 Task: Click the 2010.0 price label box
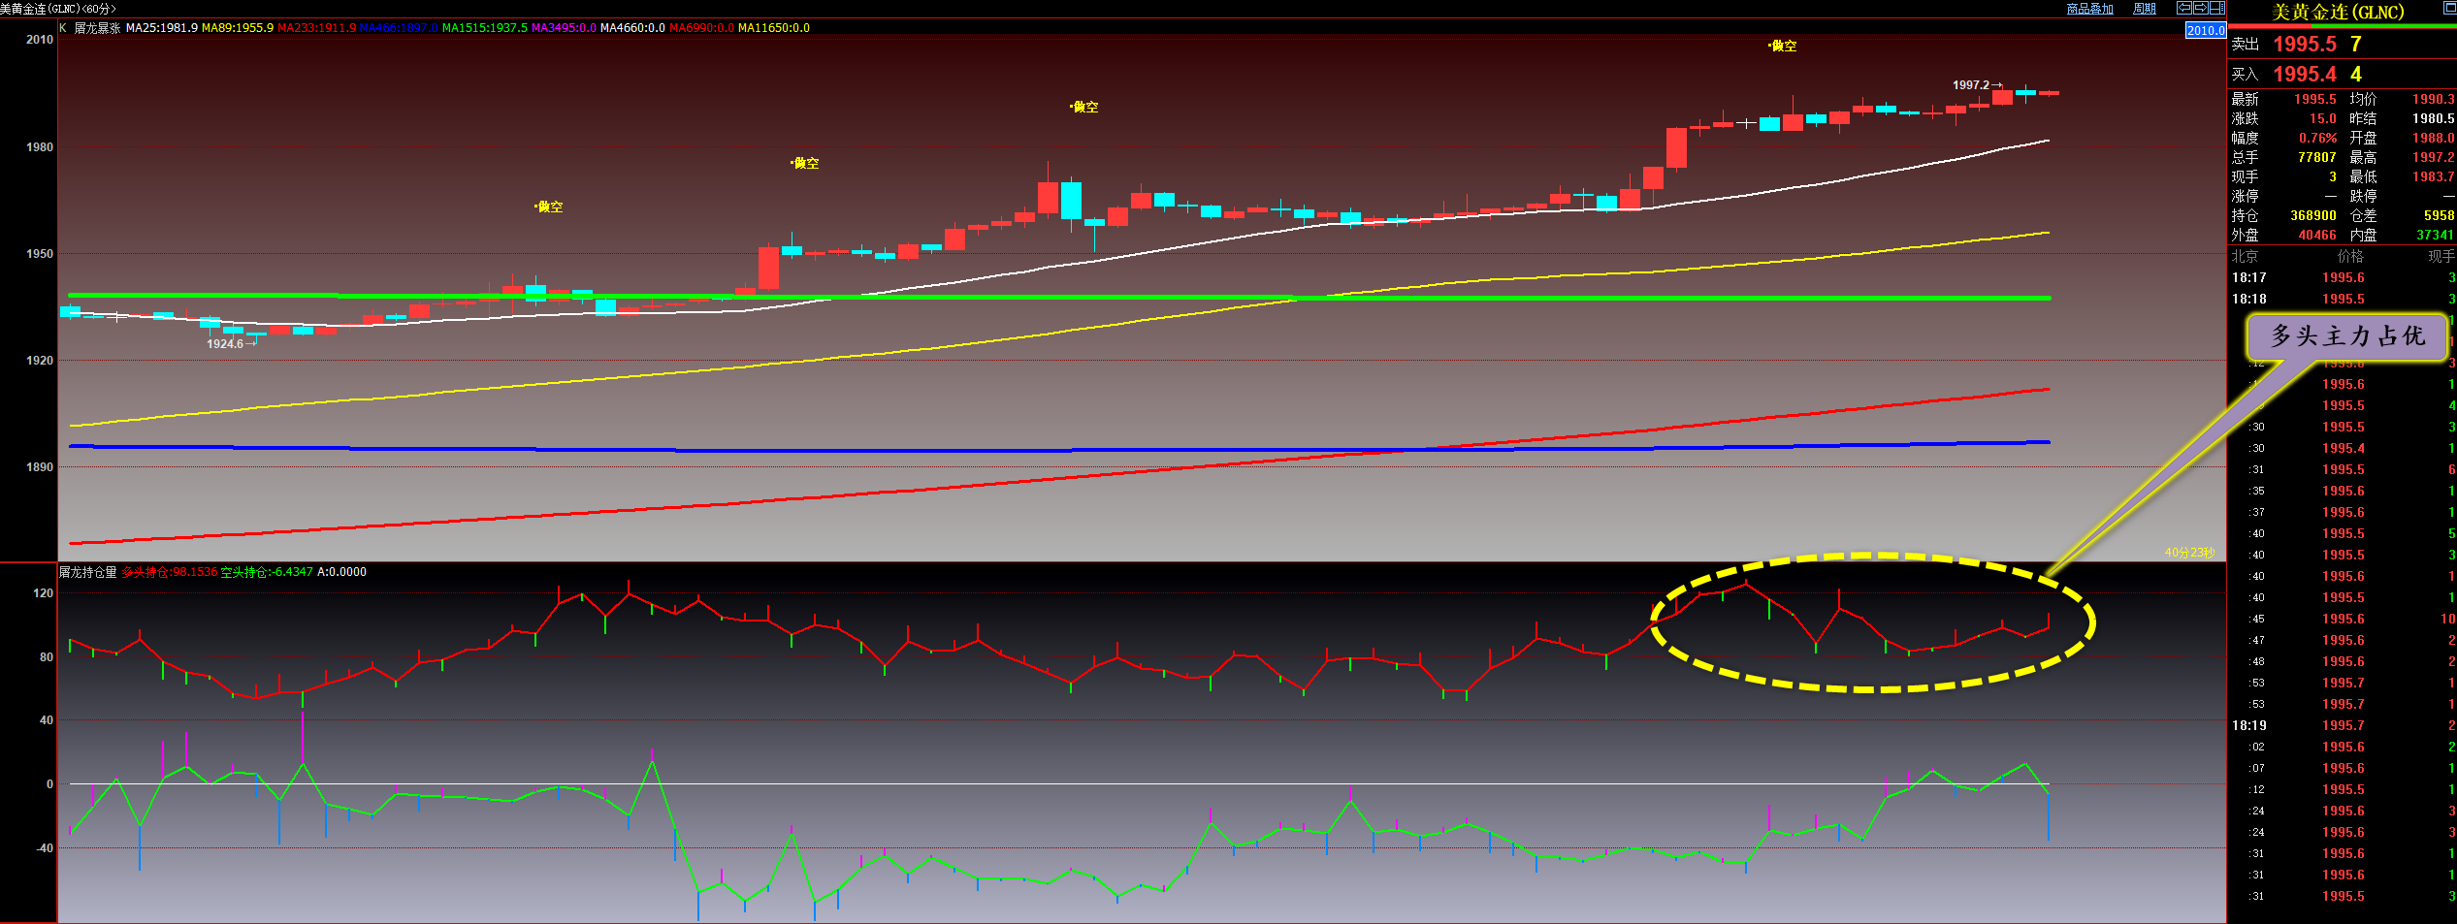(x=2205, y=30)
